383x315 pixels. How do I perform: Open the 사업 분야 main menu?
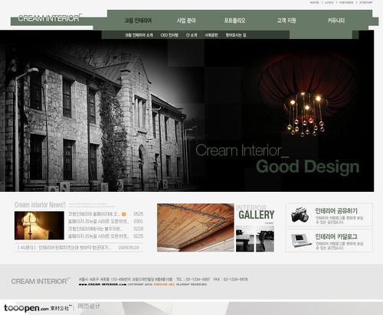click(186, 21)
